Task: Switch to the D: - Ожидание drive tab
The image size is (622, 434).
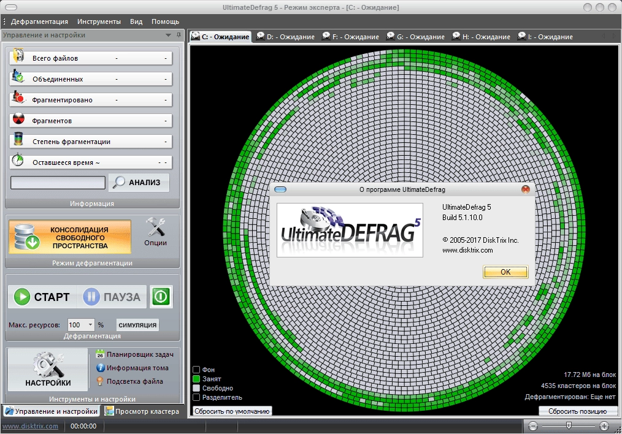Action: point(285,36)
